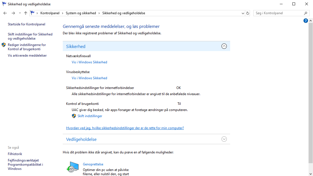The height and width of the screenshot is (176, 313).
Task: Expand chevron after System og sikkerhed
Action: pyautogui.click(x=99, y=13)
